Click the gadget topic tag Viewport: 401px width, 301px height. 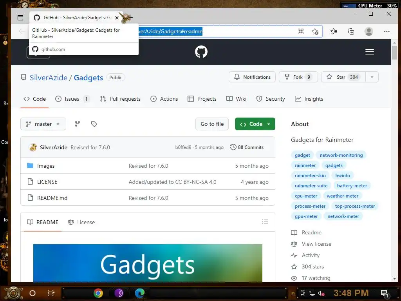[302, 155]
